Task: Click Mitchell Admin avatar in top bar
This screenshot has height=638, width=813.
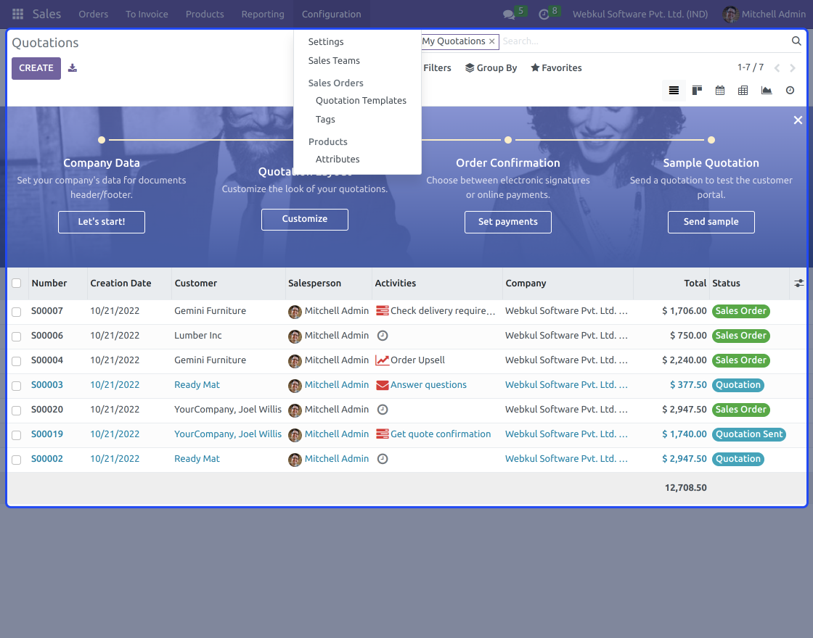Action: [730, 14]
